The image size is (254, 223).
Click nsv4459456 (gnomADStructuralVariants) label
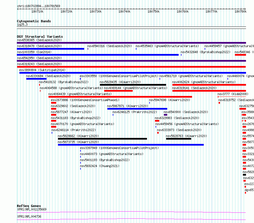pos(187,124)
